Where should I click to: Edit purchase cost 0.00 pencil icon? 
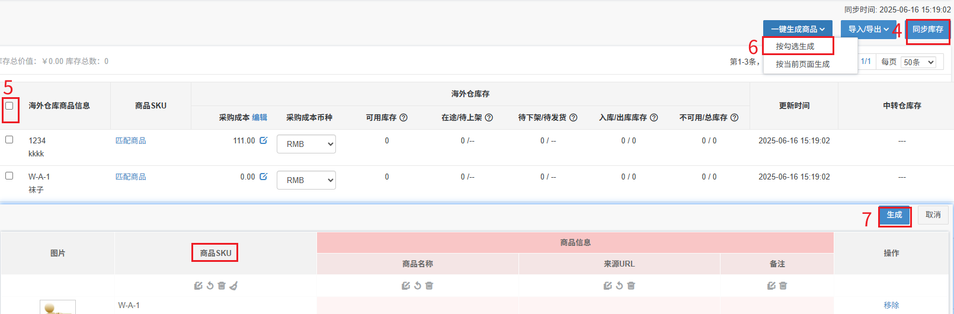pyautogui.click(x=264, y=177)
